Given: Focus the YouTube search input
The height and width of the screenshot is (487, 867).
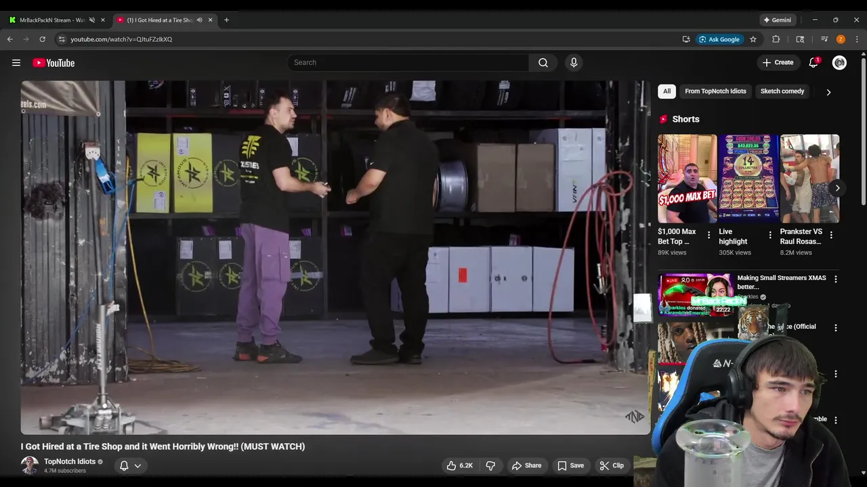Looking at the screenshot, I should (408, 63).
